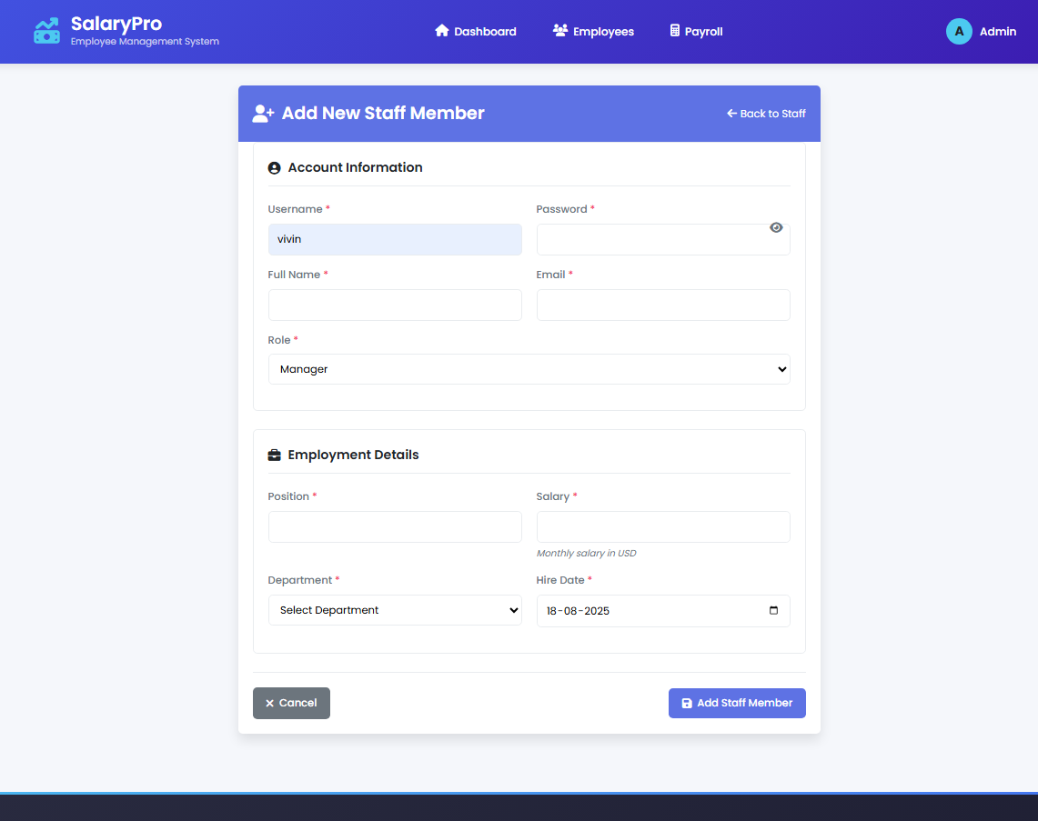
Task: Click the Salary input field
Action: coord(663,527)
